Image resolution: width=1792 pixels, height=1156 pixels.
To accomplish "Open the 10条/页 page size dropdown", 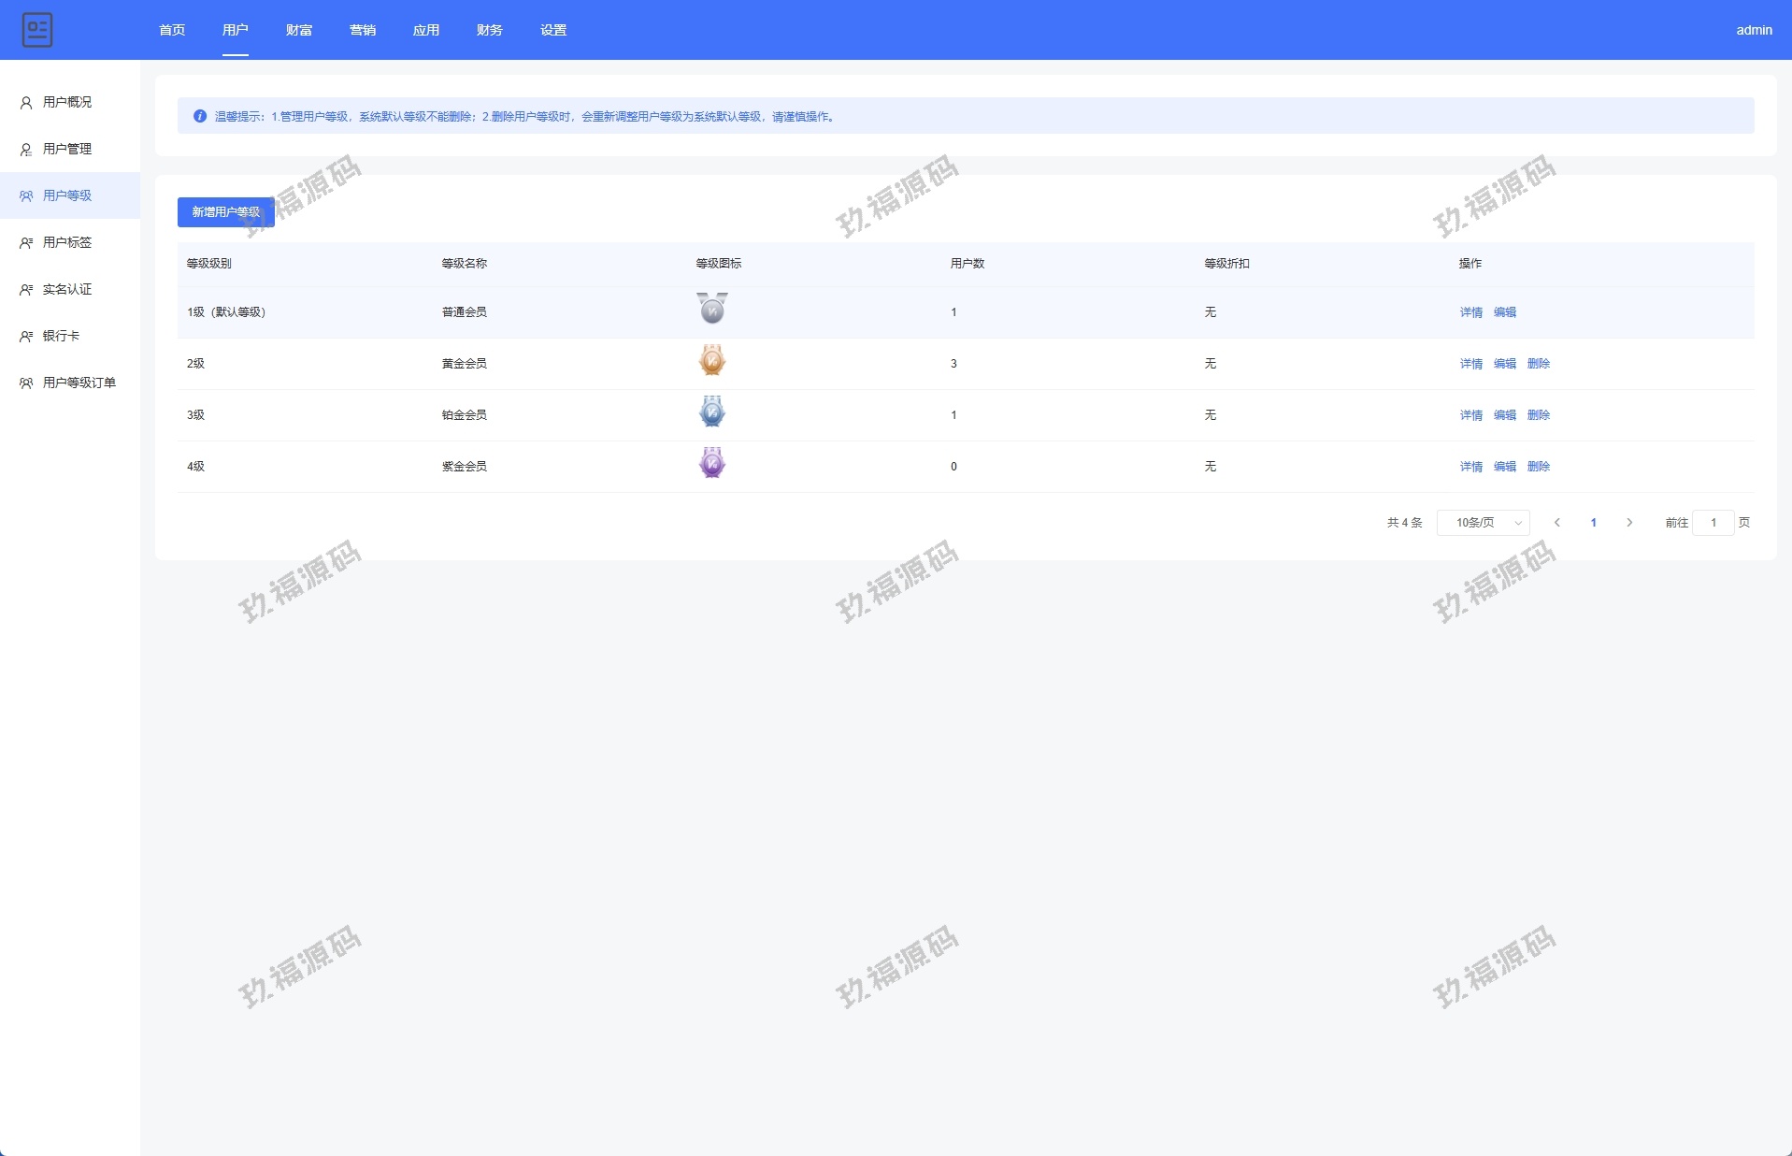I will click(1483, 523).
